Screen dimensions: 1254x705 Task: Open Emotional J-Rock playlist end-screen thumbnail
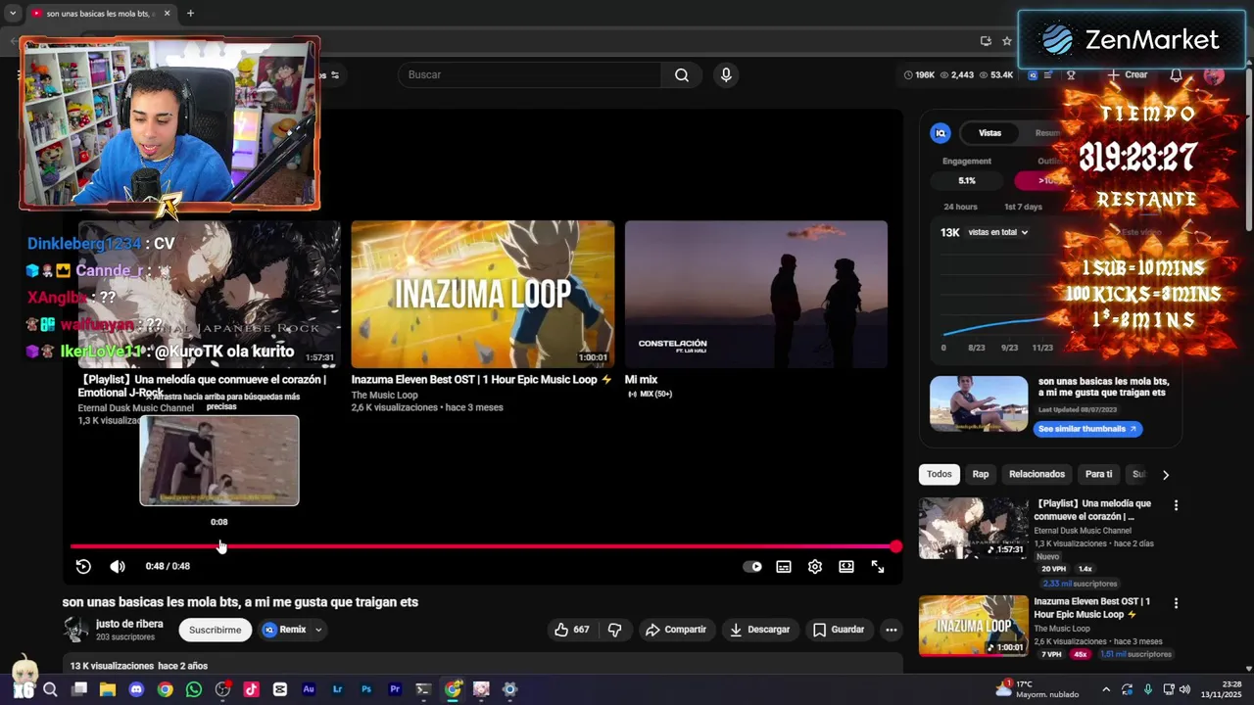pyautogui.click(x=210, y=295)
